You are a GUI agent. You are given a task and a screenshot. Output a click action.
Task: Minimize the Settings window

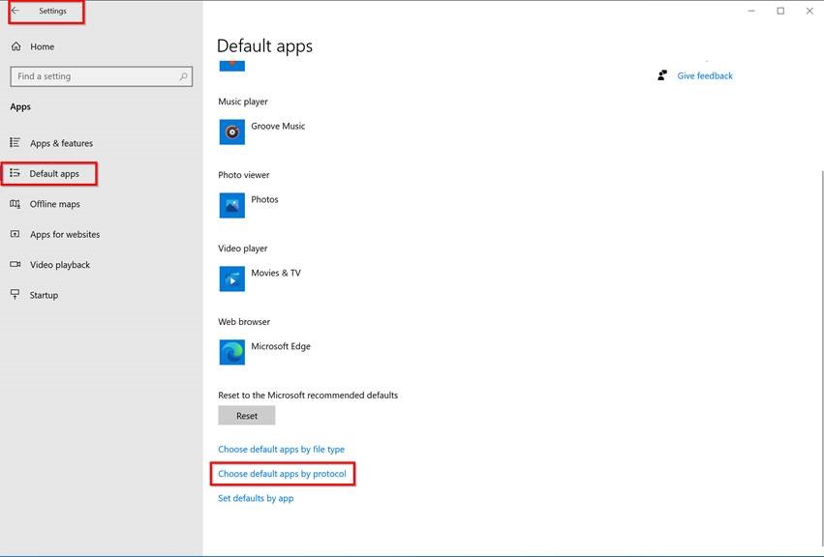(751, 11)
